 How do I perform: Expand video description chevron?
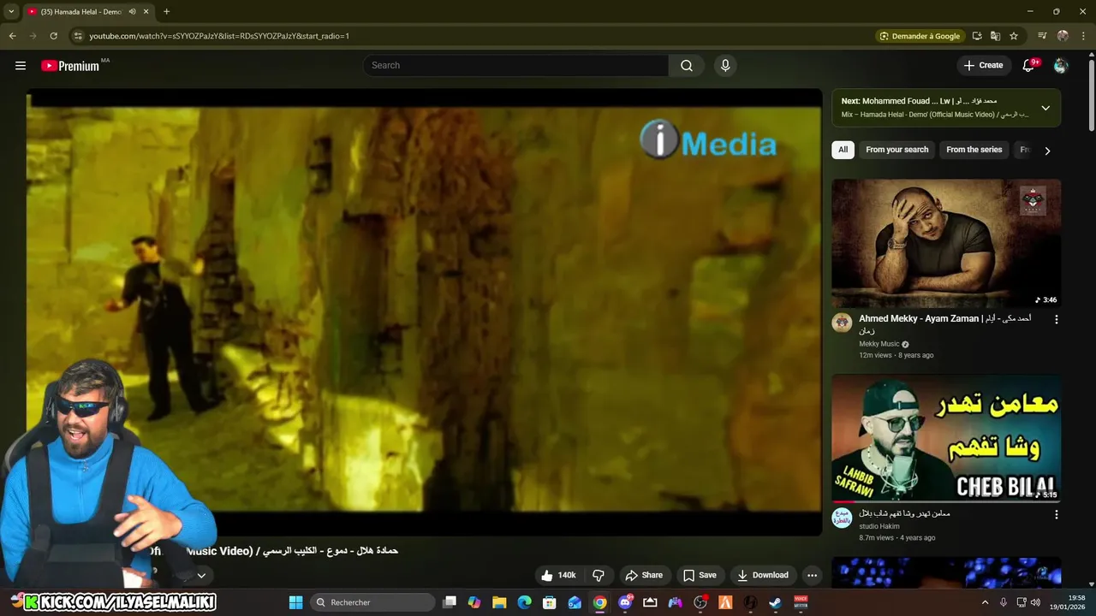point(201,576)
